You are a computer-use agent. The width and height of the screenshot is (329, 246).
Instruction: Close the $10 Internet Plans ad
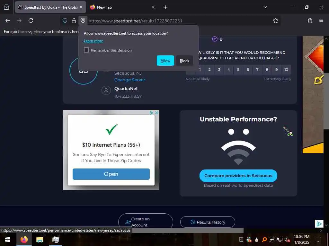pos(157,113)
